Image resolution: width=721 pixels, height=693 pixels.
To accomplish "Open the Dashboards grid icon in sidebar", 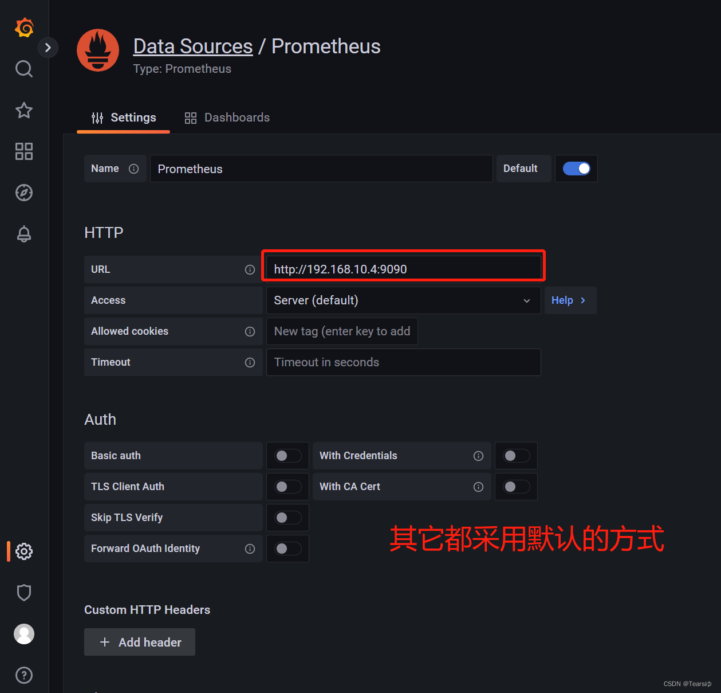I will (x=24, y=151).
